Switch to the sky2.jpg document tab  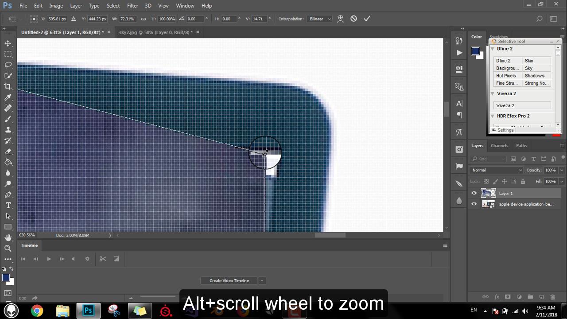click(155, 32)
